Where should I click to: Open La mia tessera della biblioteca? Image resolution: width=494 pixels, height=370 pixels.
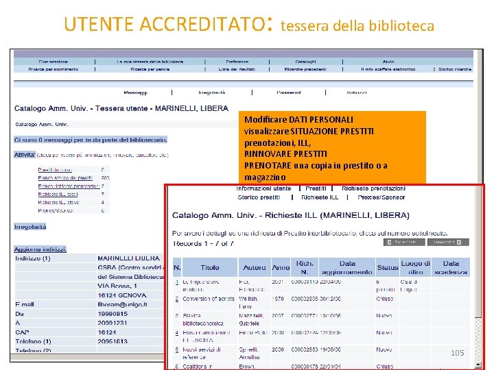[x=150, y=62]
